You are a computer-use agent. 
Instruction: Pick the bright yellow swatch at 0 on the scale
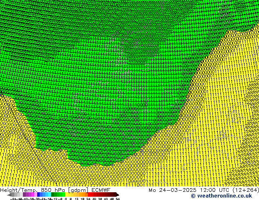(67, 194)
